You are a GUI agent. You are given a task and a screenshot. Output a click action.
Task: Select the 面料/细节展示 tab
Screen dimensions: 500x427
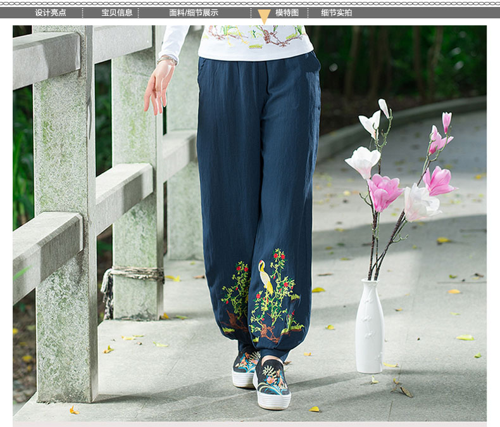(x=194, y=13)
